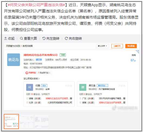Open the hashtag 何炅父亲关联公司严重违法失信 link
143x132 pixels.
coord(36,5)
